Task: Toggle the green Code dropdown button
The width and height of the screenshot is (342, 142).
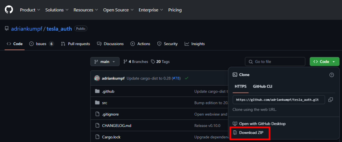Action: (x=324, y=61)
